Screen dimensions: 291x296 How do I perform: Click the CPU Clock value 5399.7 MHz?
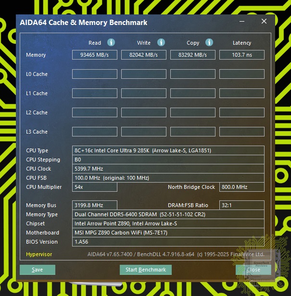168,169
